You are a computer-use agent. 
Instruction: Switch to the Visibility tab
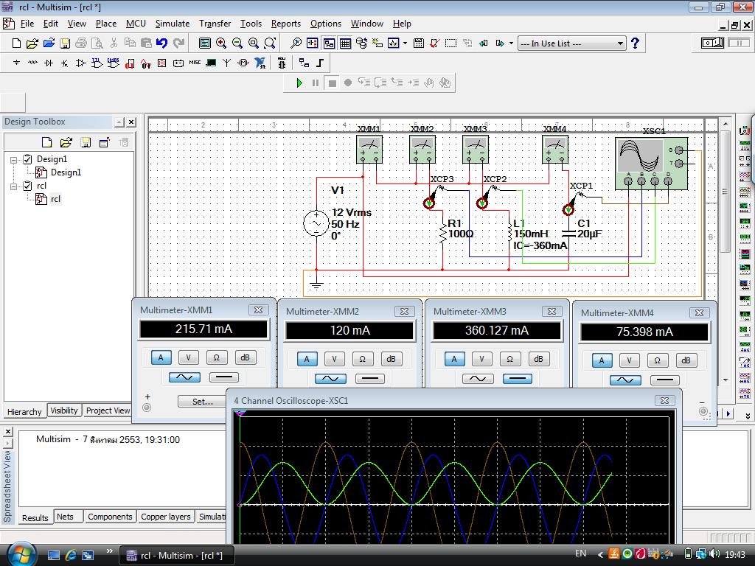[x=64, y=410]
